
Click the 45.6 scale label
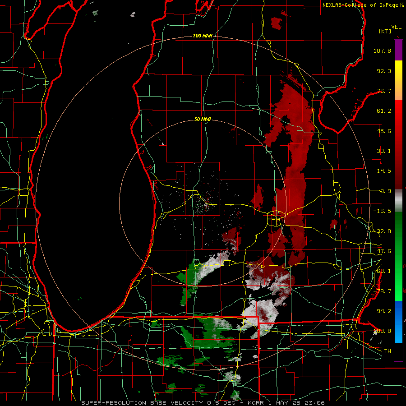click(x=384, y=131)
